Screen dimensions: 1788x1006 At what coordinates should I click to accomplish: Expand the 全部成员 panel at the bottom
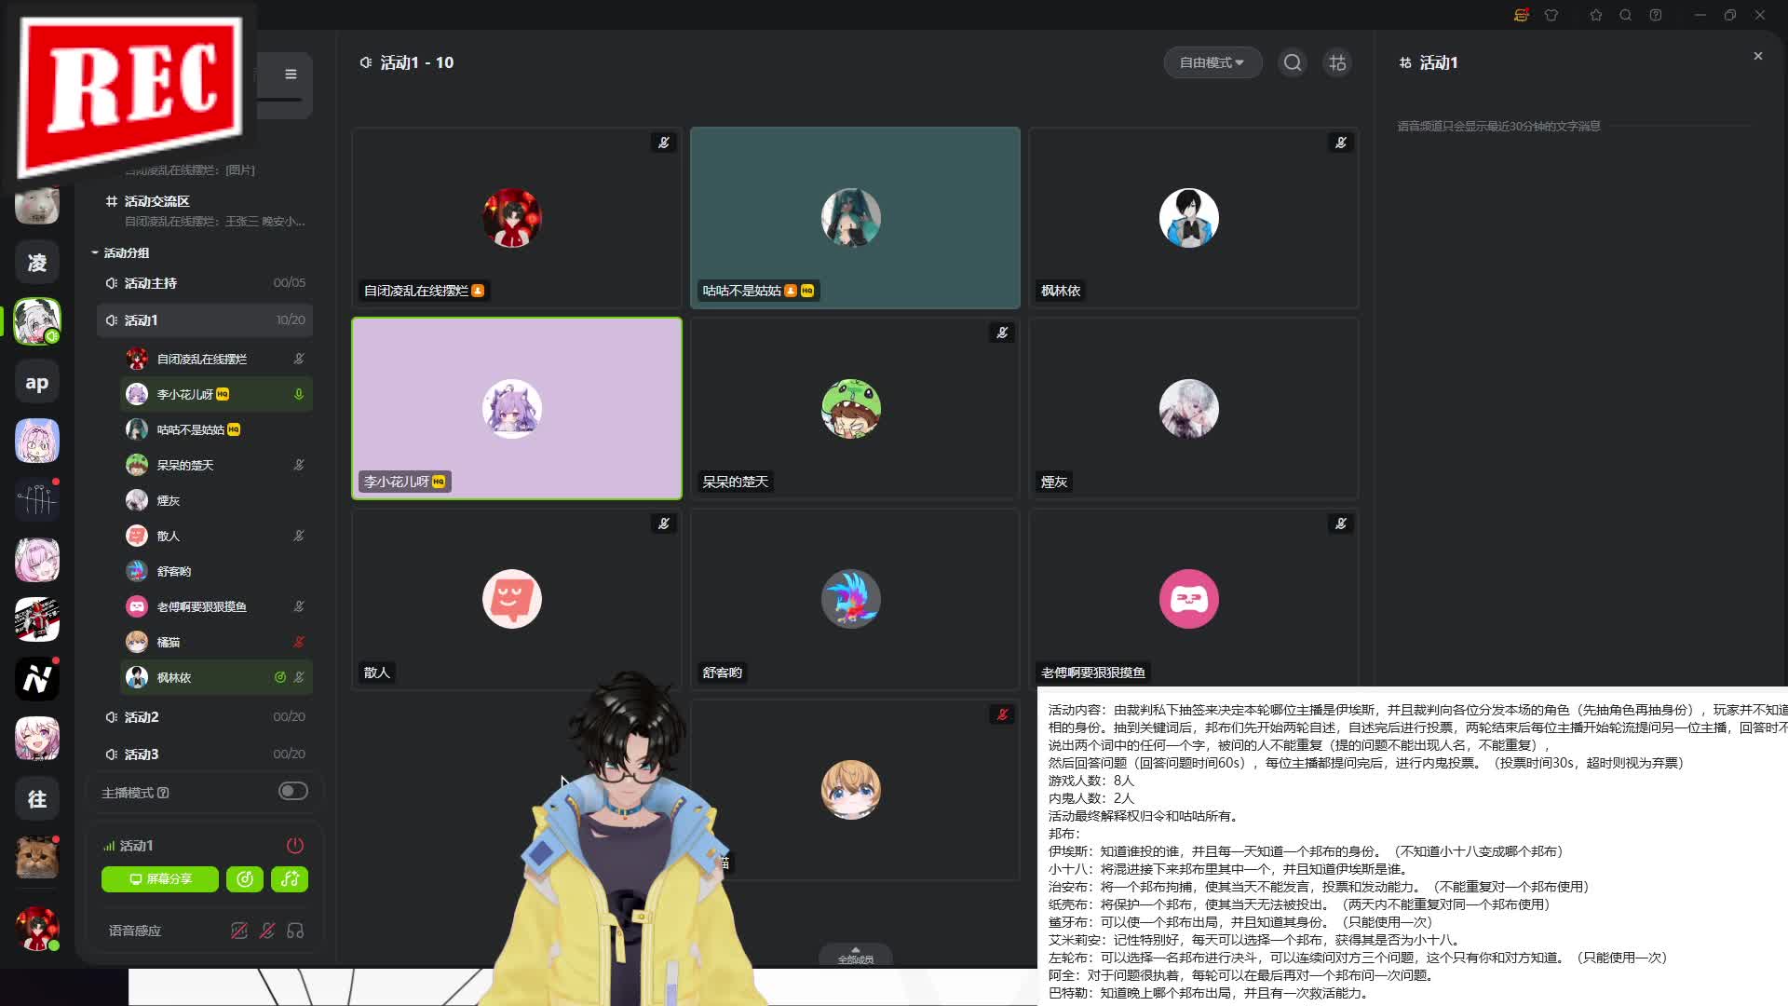point(854,955)
